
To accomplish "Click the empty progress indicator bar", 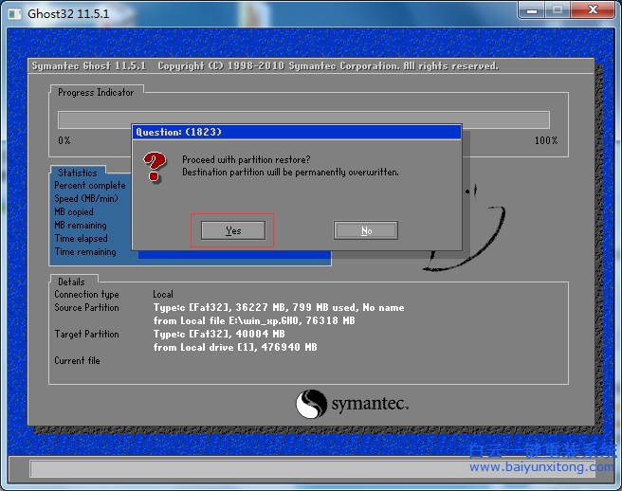I will tap(303, 119).
